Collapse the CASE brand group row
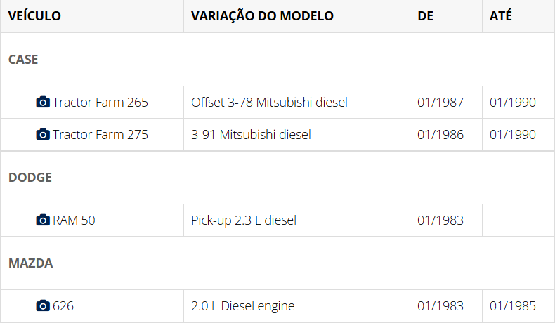Viewport: 555px width, 323px height. point(23,60)
